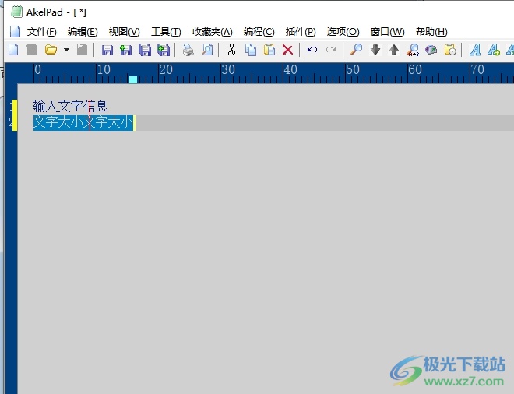
Task: Click the Find magnifying glass icon
Action: coord(356,50)
